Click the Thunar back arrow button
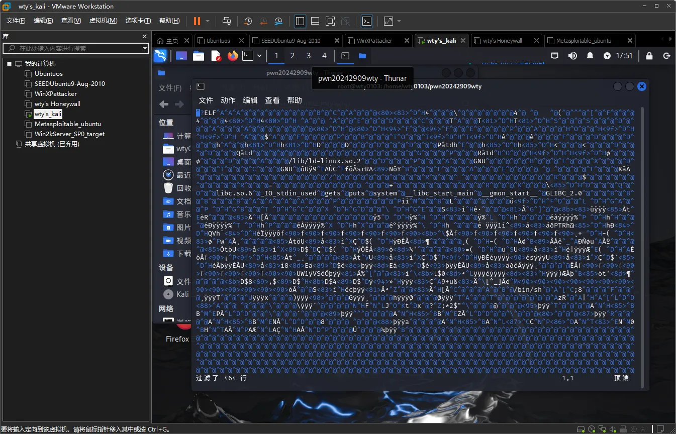Image resolution: width=676 pixels, height=434 pixels. [164, 104]
